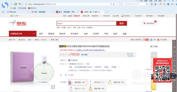The height and width of the screenshot is (92, 177).
Task: Click the 4.7万+ review count
Action: [131, 56]
